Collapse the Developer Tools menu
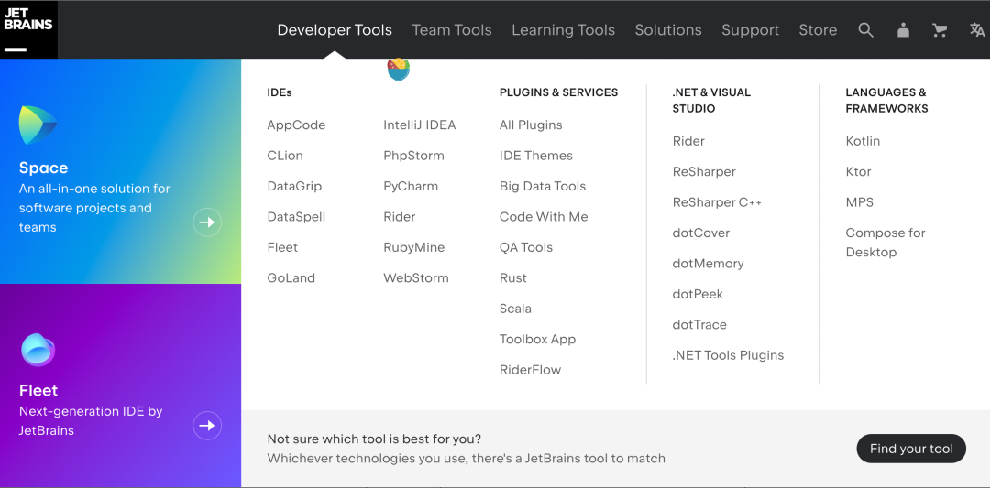990x488 pixels. click(x=335, y=30)
